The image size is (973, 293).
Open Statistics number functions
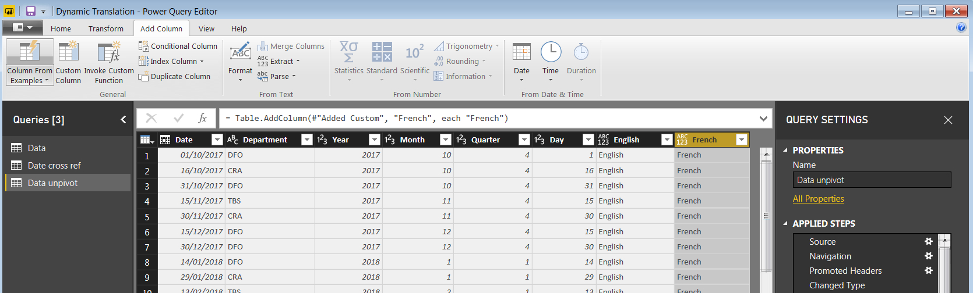point(349,62)
